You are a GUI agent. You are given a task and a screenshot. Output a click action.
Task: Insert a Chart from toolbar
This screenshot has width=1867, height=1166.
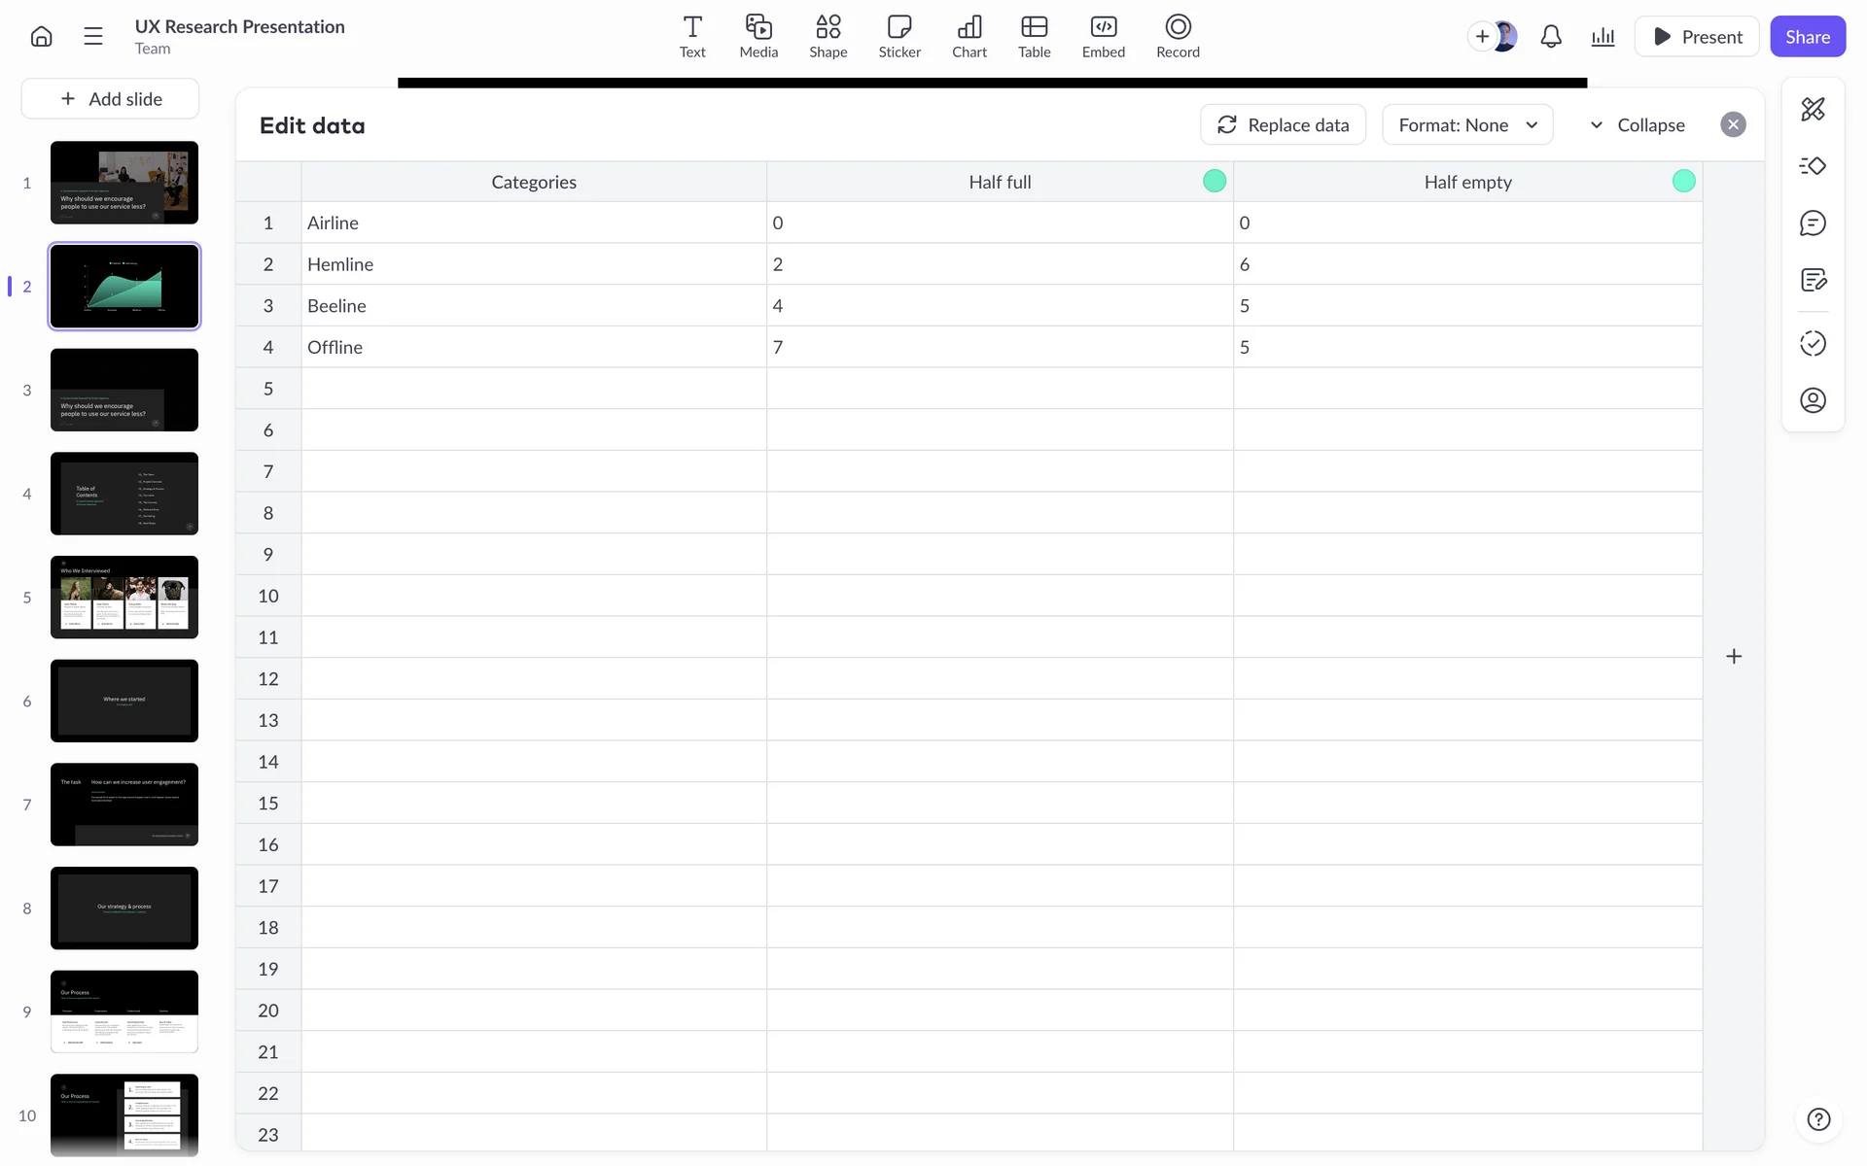pos(969,37)
